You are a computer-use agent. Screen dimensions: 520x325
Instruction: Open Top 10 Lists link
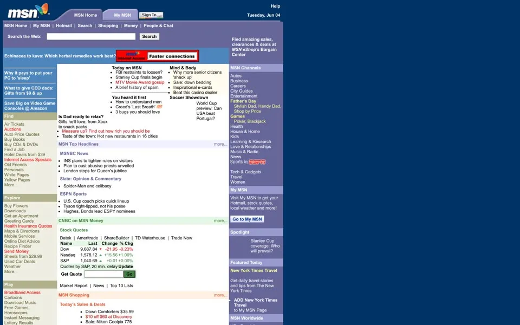pyautogui.click(x=121, y=285)
